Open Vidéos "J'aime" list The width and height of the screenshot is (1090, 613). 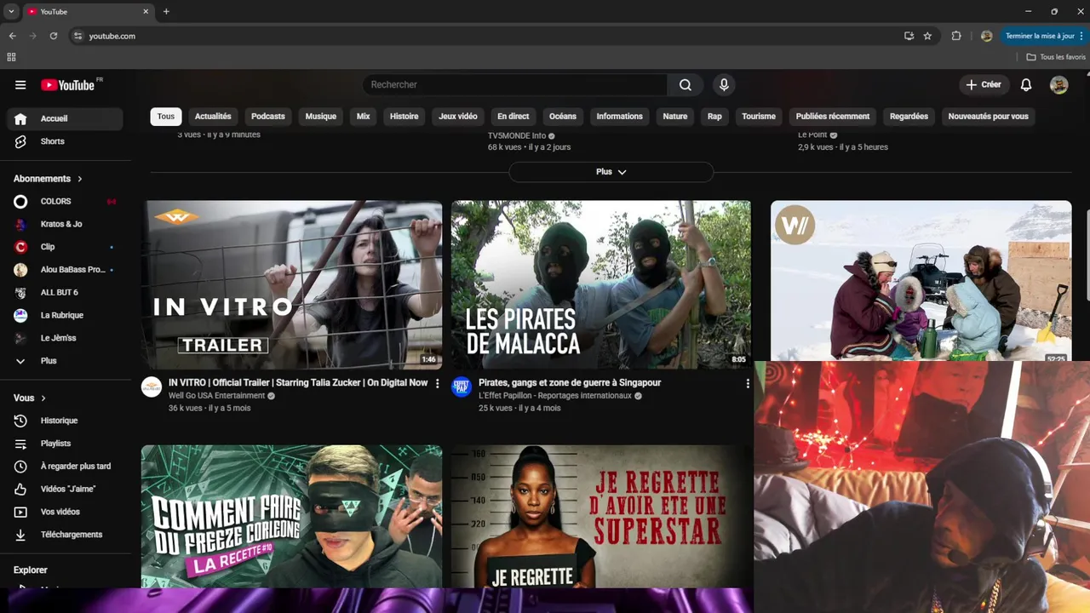click(65, 490)
